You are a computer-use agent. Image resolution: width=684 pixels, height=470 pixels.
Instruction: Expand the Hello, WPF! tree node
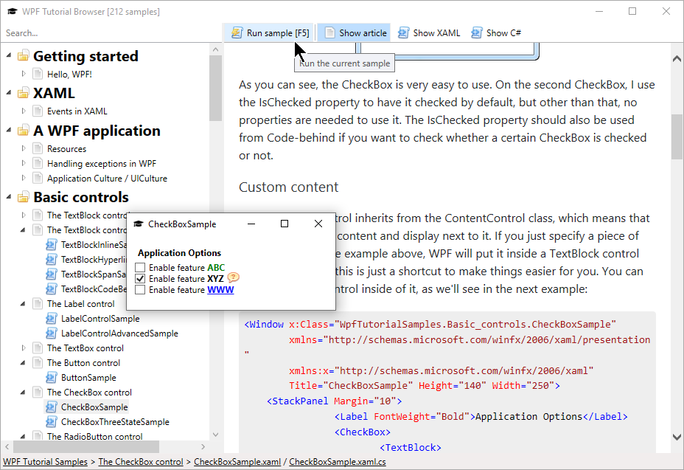24,75
